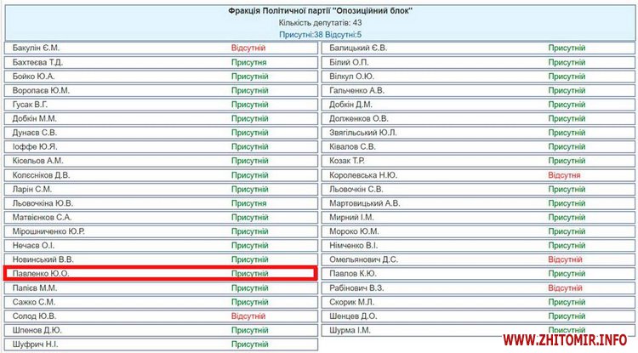
Task: Select Звягільський Ю.Л. in the right table
Action: tap(363, 133)
